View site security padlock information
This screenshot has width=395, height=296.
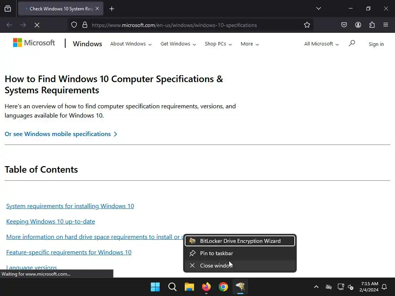85,25
